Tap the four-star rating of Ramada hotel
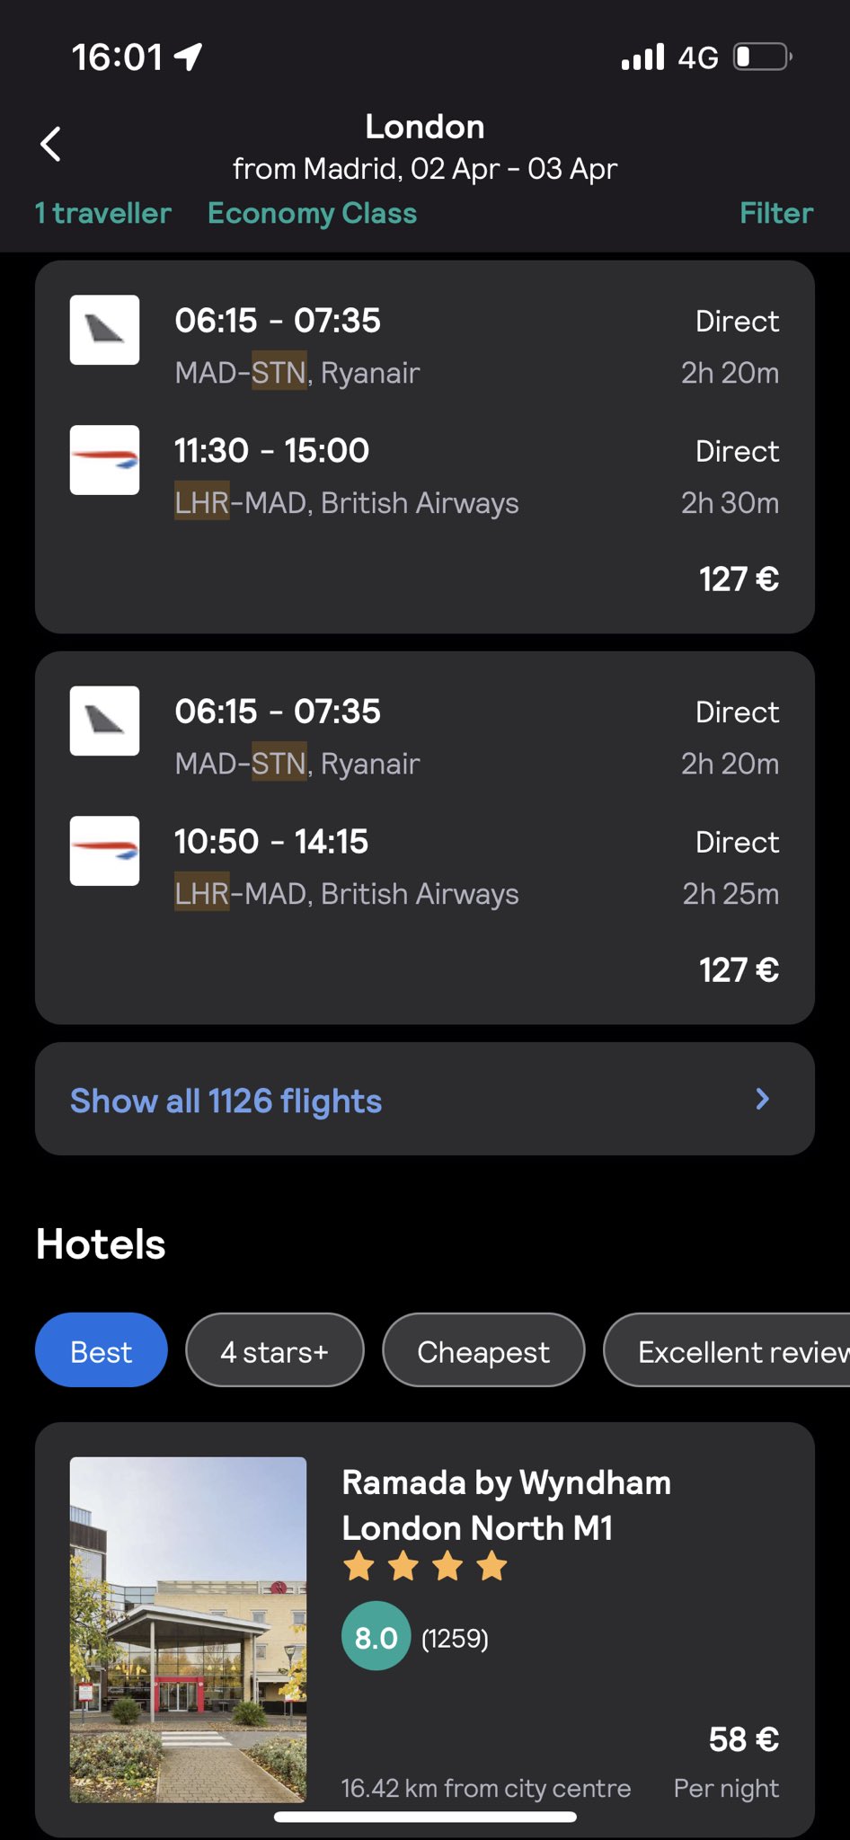850x1840 pixels. point(425,1566)
